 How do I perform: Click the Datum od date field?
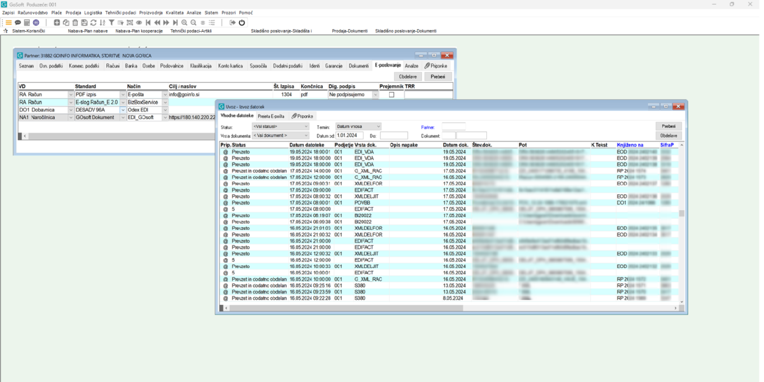350,136
